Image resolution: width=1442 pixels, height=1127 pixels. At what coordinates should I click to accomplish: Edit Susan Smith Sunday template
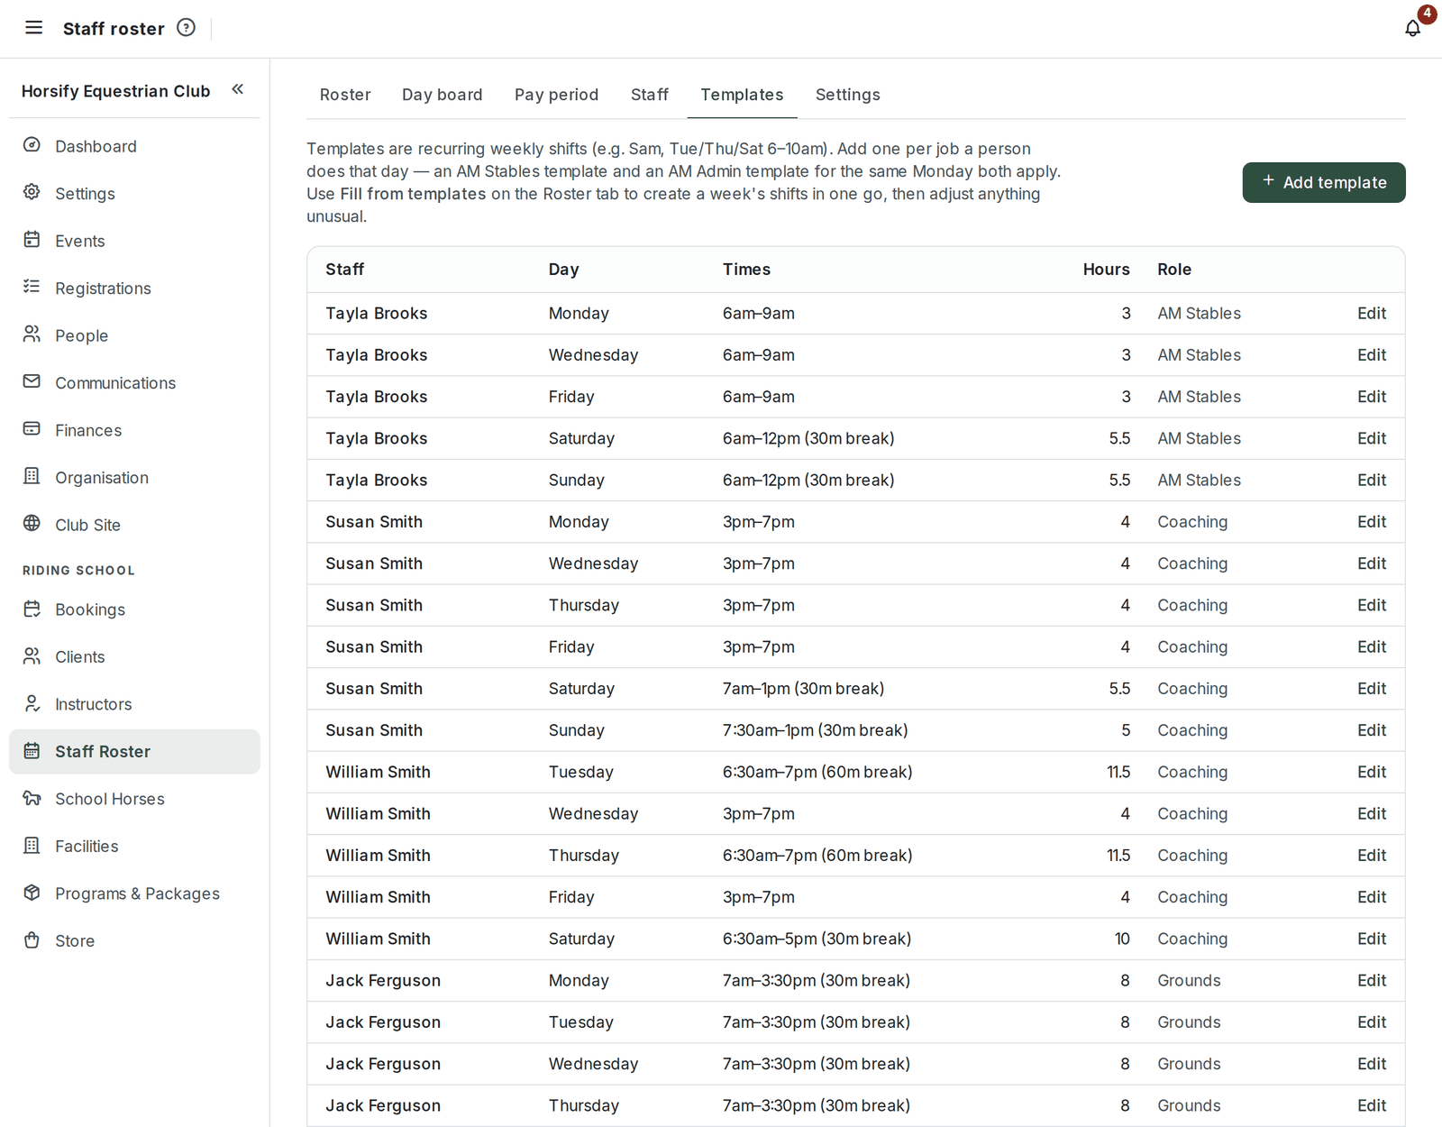[1371, 730]
